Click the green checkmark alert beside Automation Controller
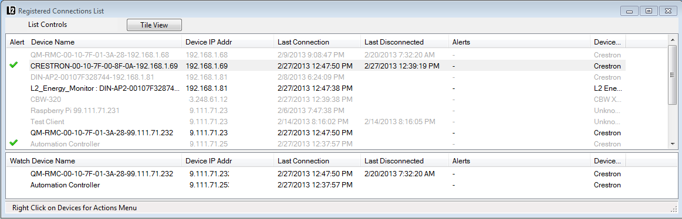This screenshot has width=682, height=219. [13, 143]
